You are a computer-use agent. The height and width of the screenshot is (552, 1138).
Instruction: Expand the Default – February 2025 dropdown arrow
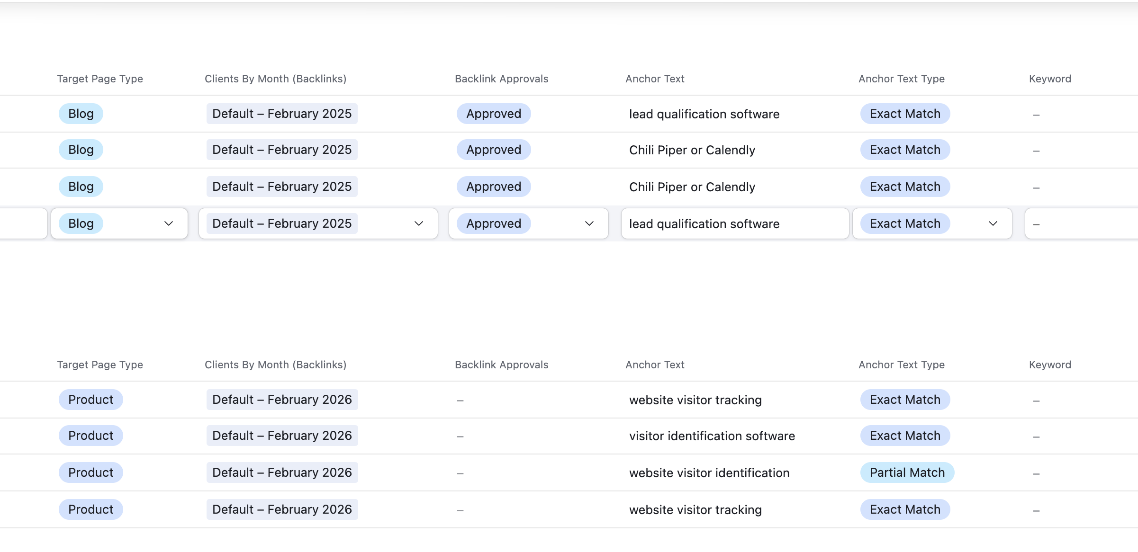tap(418, 223)
